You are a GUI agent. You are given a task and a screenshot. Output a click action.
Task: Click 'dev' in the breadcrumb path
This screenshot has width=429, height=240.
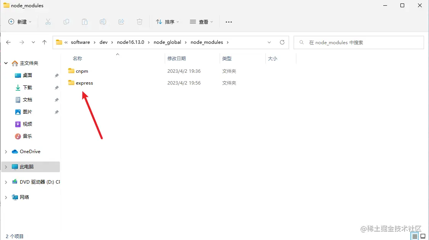click(103, 42)
